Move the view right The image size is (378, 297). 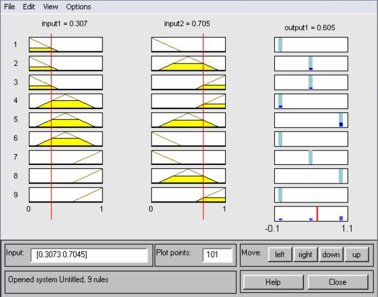tap(305, 254)
